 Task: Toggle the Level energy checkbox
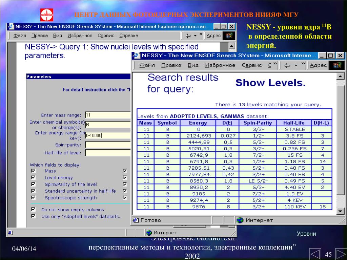pyautogui.click(x=33, y=177)
